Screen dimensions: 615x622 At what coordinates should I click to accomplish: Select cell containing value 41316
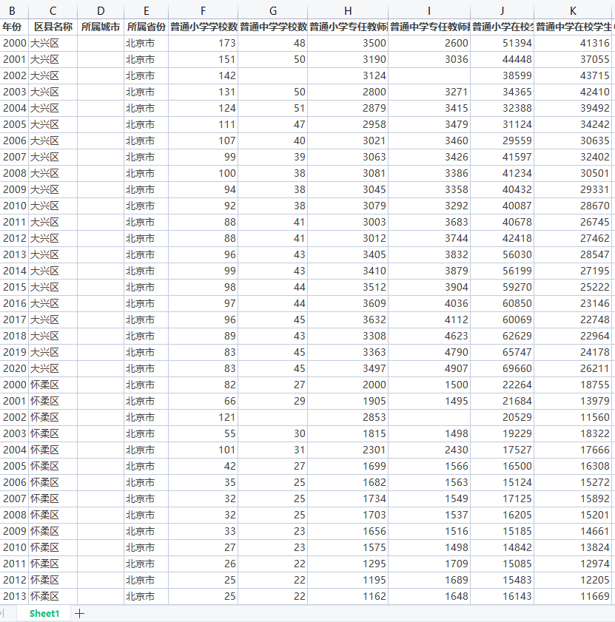click(x=574, y=43)
